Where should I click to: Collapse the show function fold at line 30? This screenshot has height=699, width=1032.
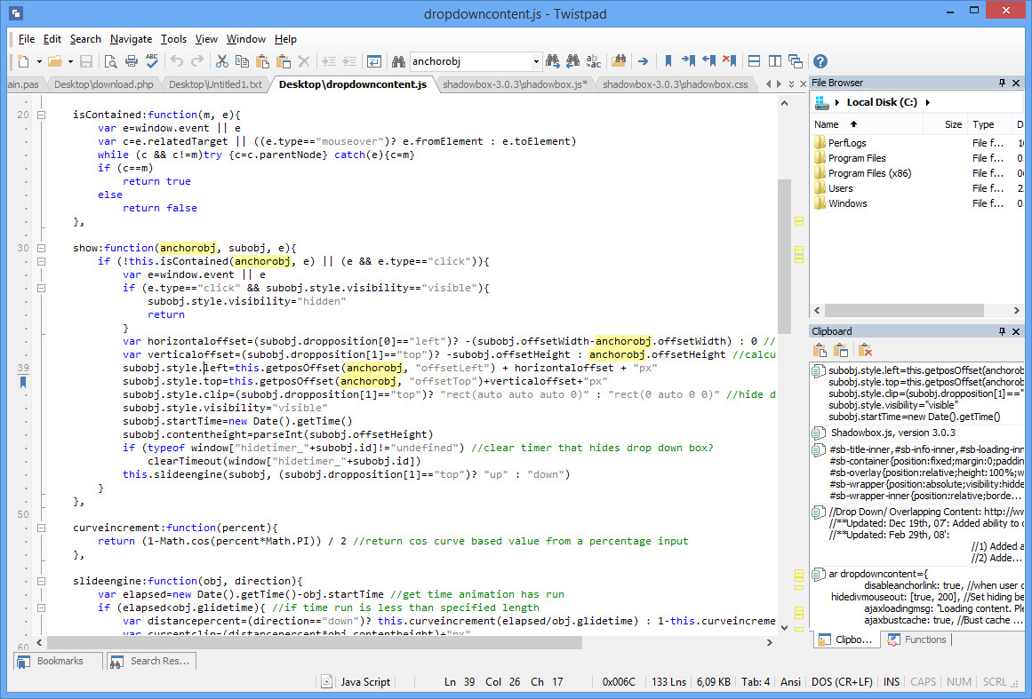(x=42, y=248)
